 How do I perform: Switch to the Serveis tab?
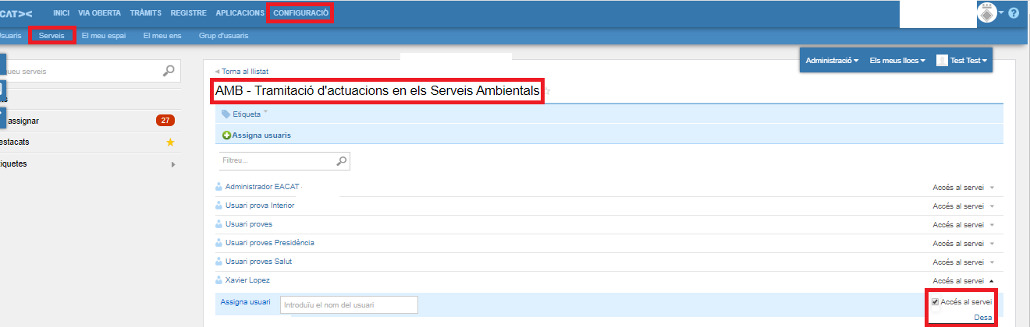[x=51, y=36]
